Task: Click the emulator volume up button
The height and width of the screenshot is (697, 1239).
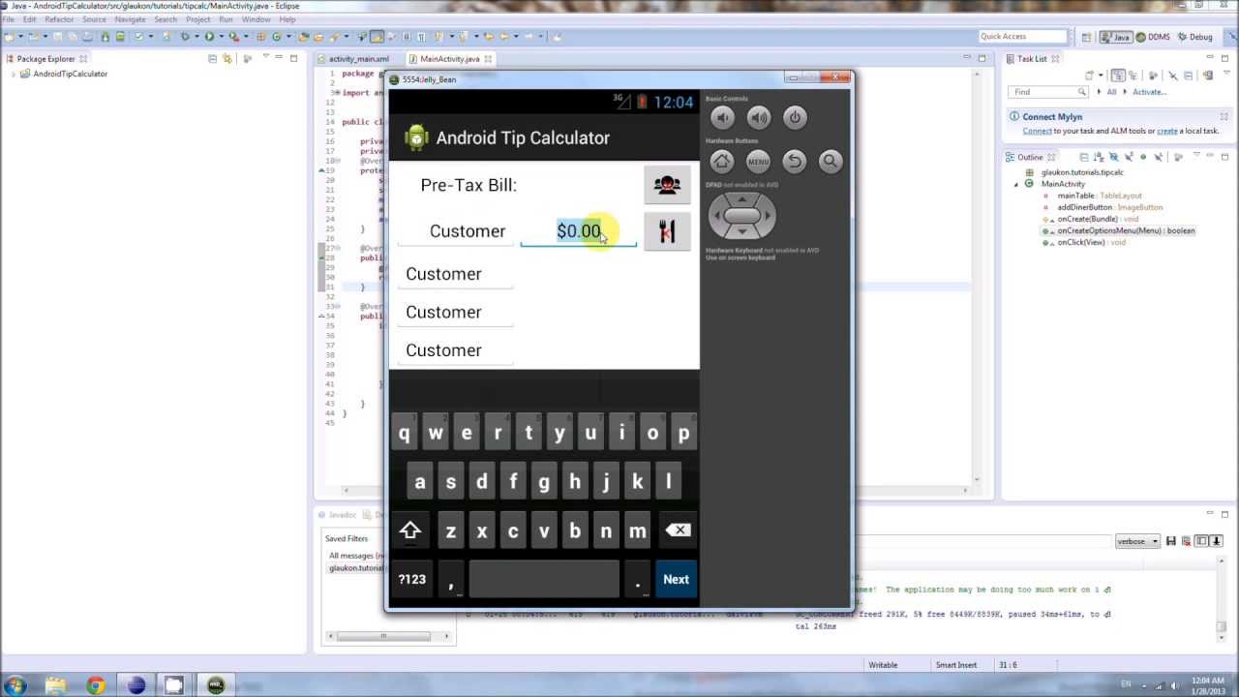Action: pyautogui.click(x=759, y=117)
